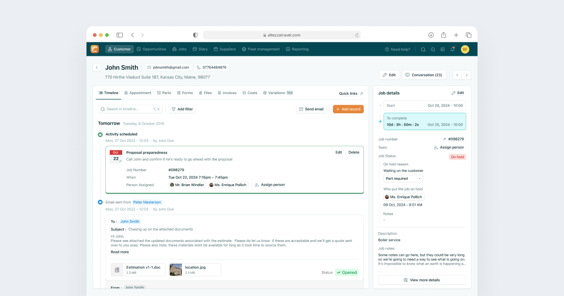Reload the page via refresh icon
This screenshot has width=564, height=296.
[357, 35]
